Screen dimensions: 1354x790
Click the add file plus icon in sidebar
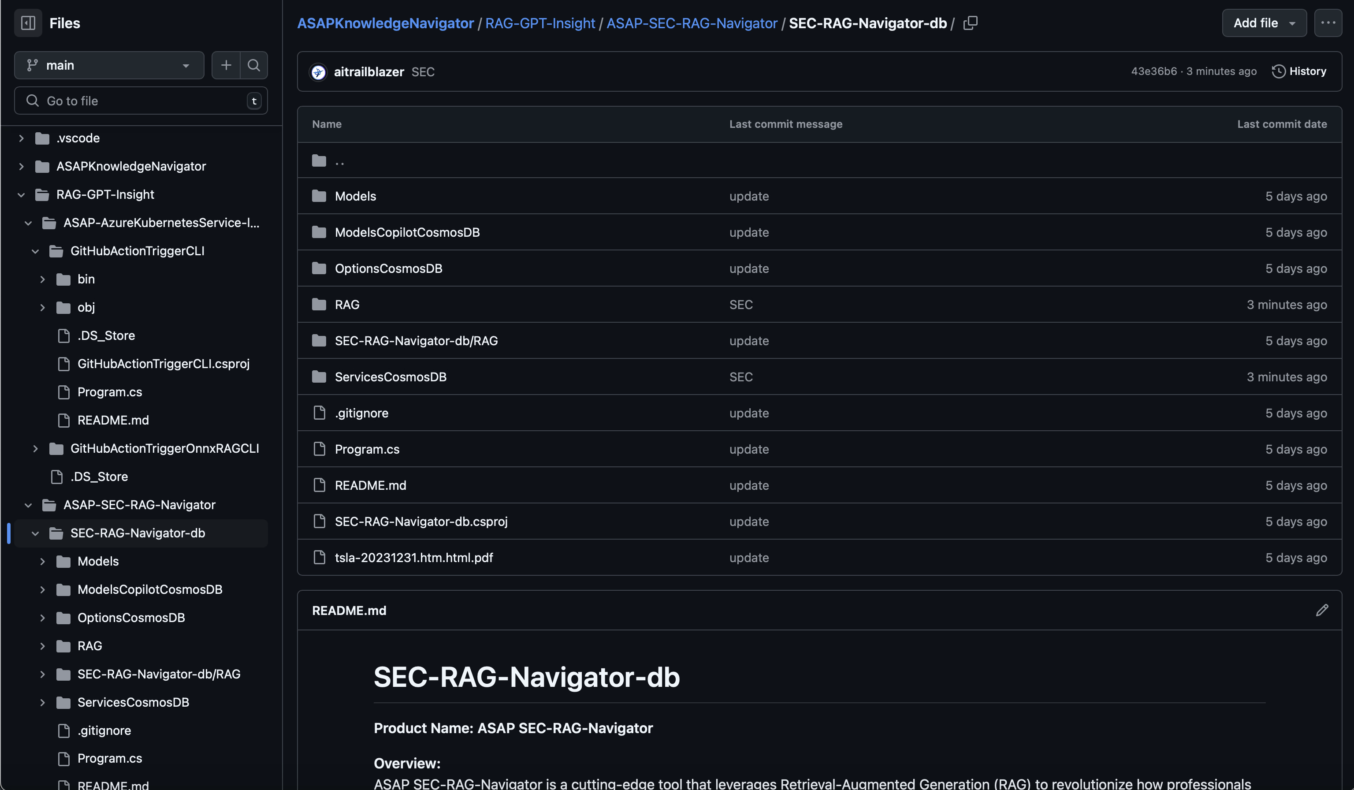[x=226, y=65]
